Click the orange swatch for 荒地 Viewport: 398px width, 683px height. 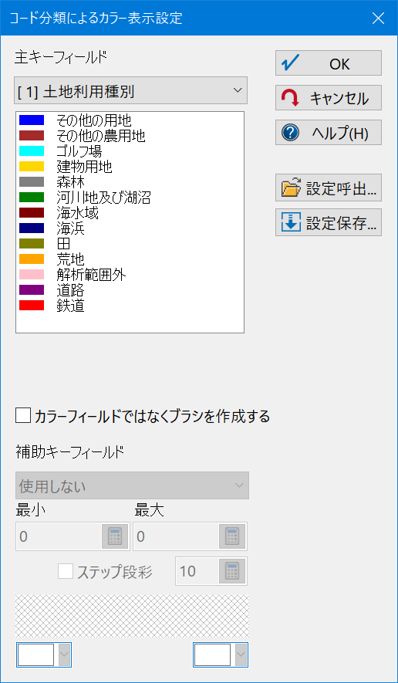coord(32,259)
